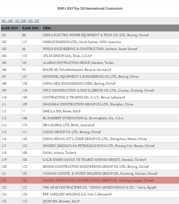The height and width of the screenshot is (204, 179).
Task: Select GHELLA SPA, Rome cell
Action: click(110, 111)
